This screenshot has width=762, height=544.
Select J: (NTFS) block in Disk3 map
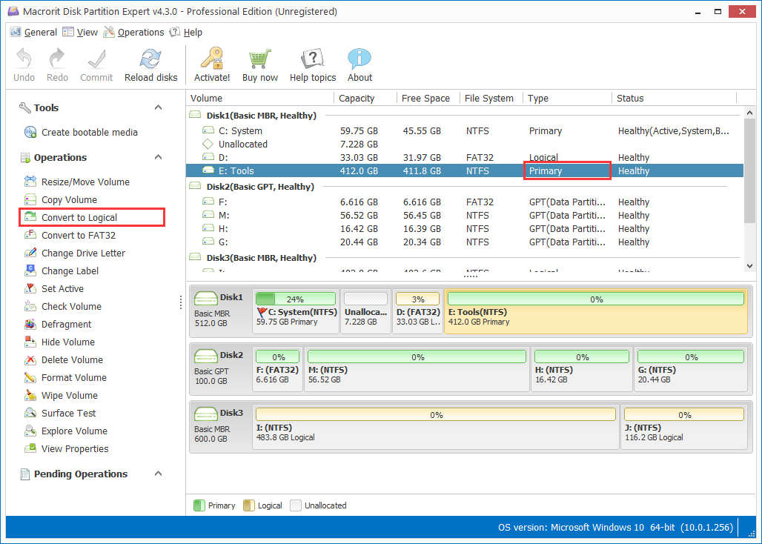[684, 428]
